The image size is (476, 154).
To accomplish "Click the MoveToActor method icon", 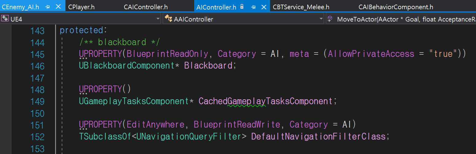I will (x=330, y=19).
